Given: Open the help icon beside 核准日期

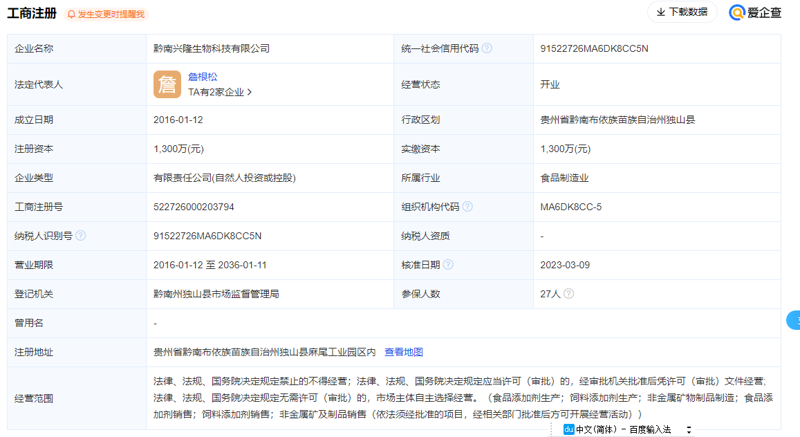Looking at the screenshot, I should pos(448,265).
